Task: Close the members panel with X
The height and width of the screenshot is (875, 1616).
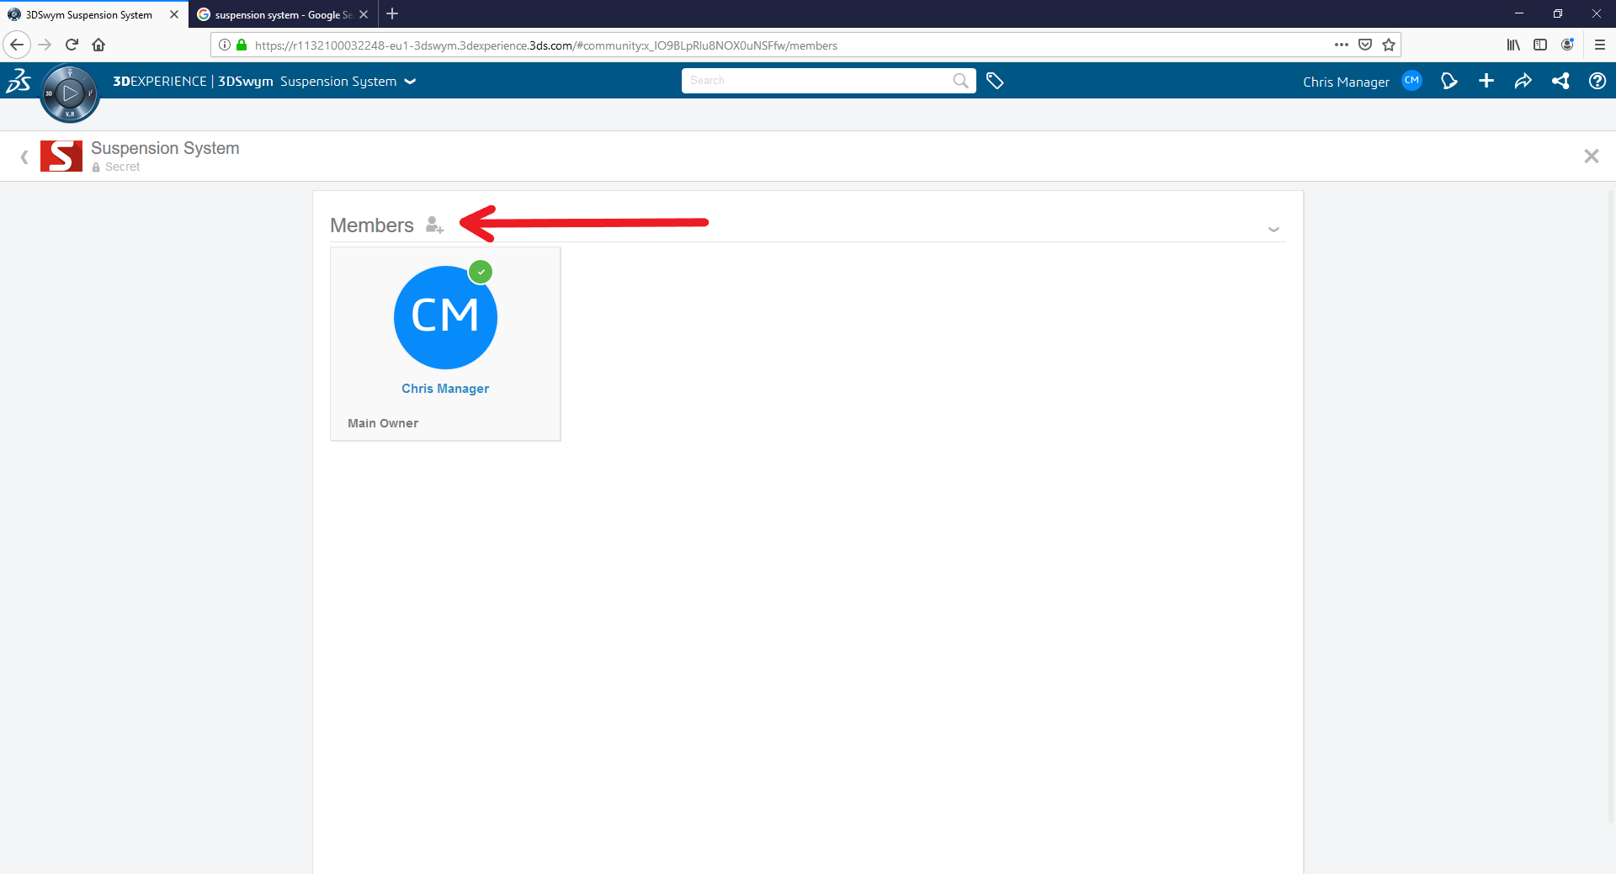Action: [x=1591, y=156]
